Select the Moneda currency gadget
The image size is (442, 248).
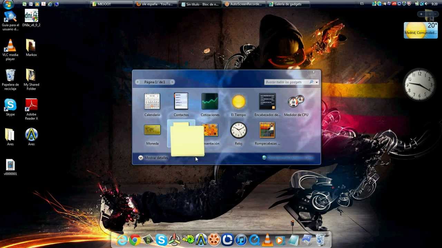pos(152,134)
